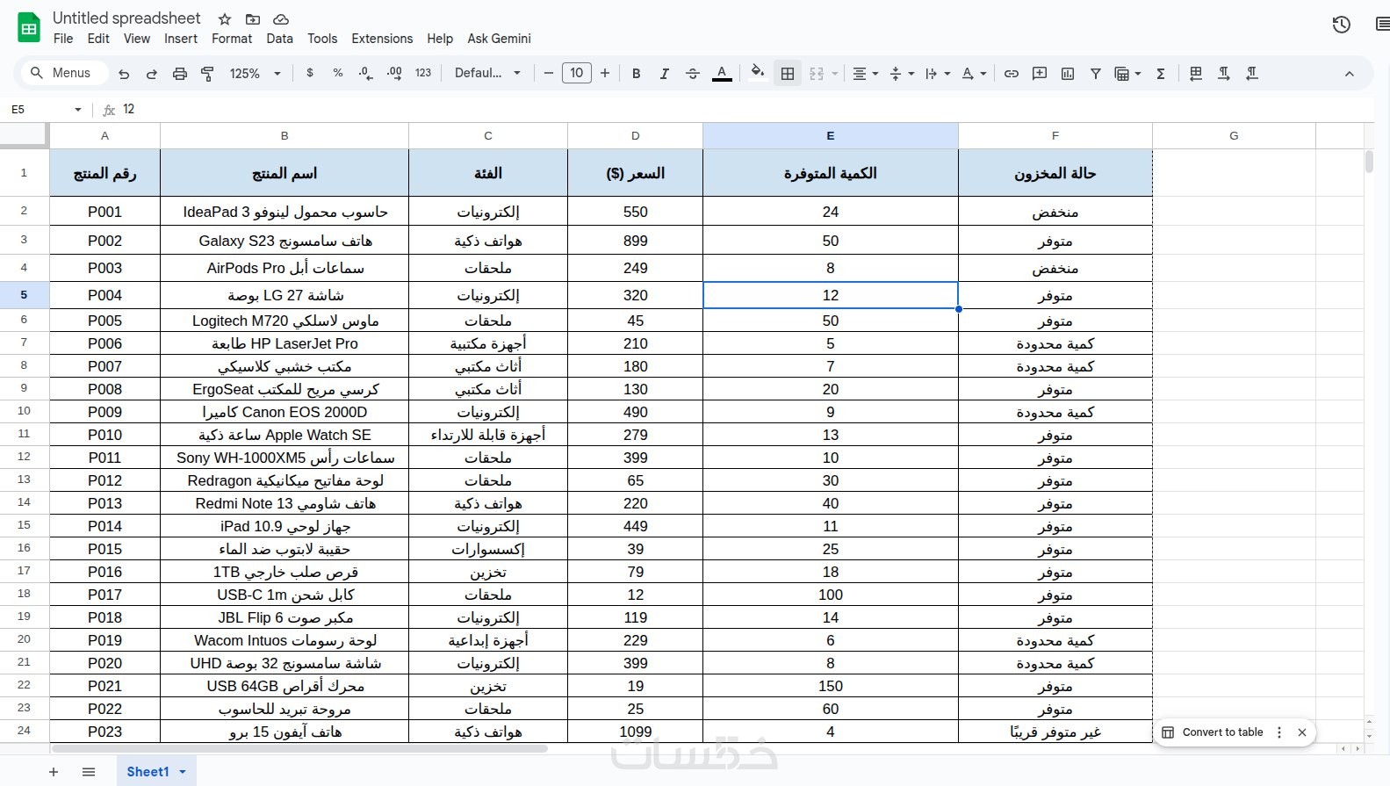1390x786 pixels.
Task: Toggle italic formatting
Action: pyautogui.click(x=665, y=74)
